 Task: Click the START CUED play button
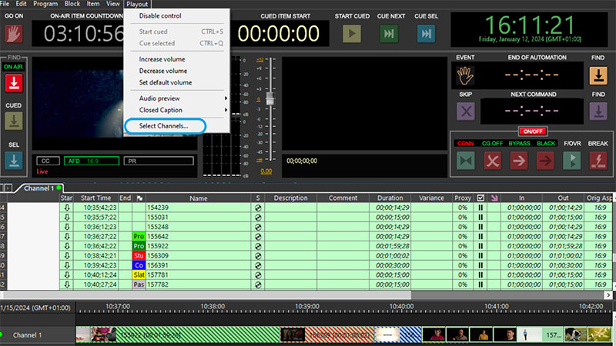[352, 33]
